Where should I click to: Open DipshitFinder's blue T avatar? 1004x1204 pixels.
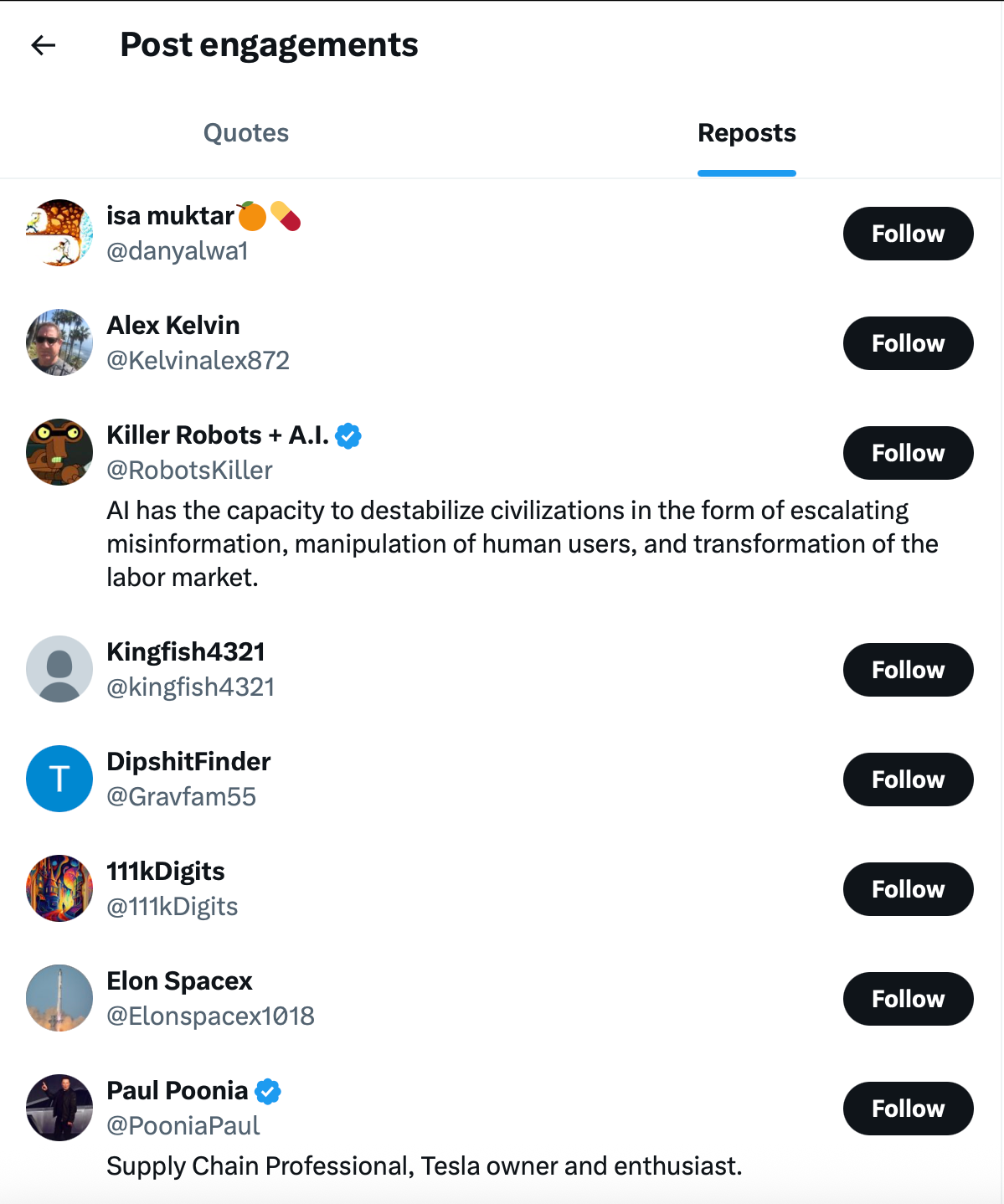click(x=59, y=779)
